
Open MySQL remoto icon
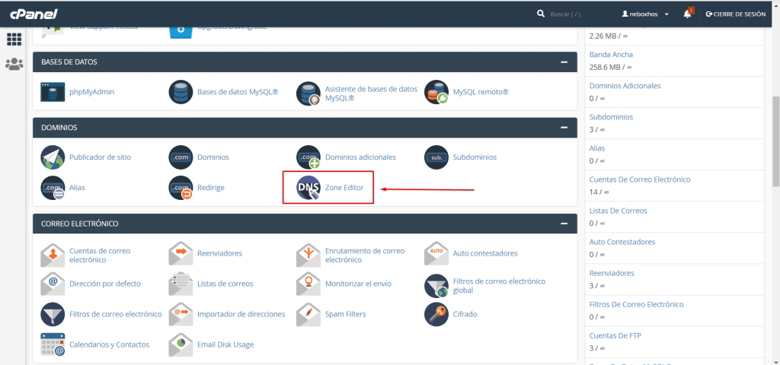click(436, 92)
